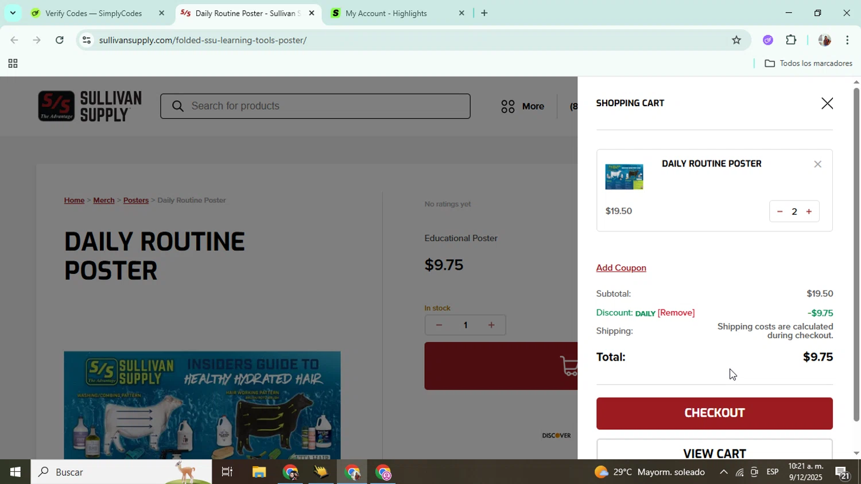Close the Daily Routine Poster tab
Screen dimensions: 861x484
click(x=312, y=13)
